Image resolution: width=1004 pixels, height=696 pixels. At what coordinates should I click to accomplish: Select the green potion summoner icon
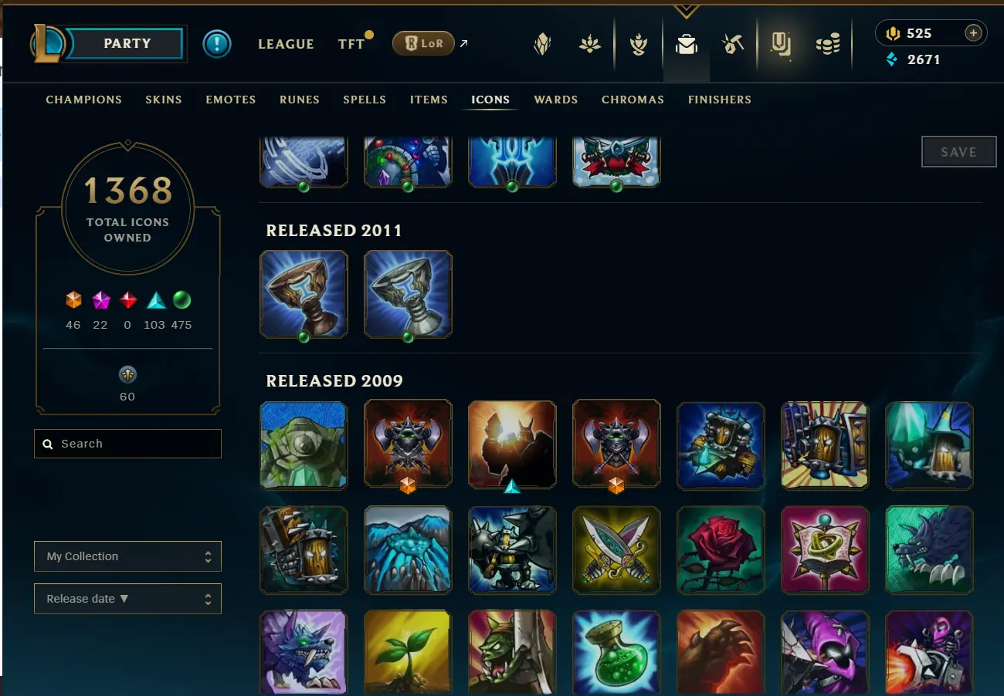click(x=616, y=653)
